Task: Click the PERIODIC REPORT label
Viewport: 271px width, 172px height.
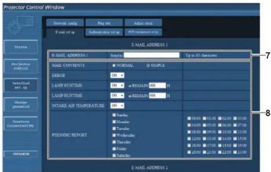Action: point(69,135)
